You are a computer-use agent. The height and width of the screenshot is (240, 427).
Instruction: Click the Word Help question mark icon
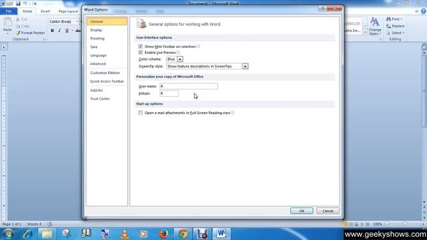(x=424, y=11)
